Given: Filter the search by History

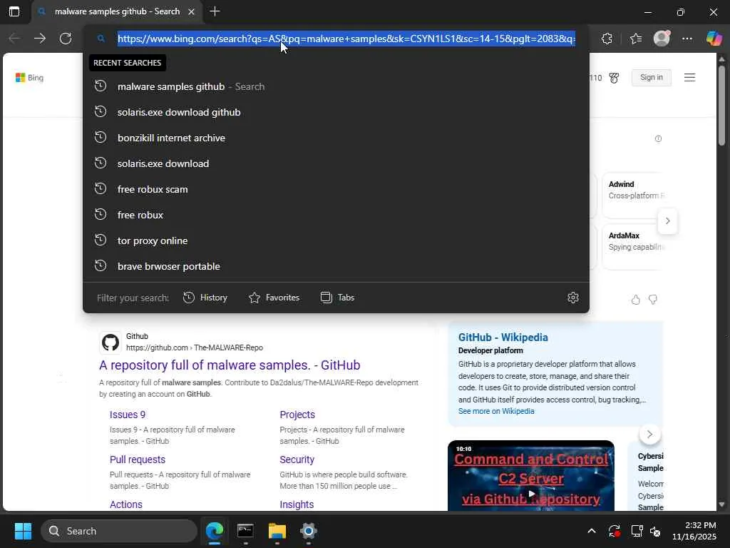Looking at the screenshot, I should 205,298.
